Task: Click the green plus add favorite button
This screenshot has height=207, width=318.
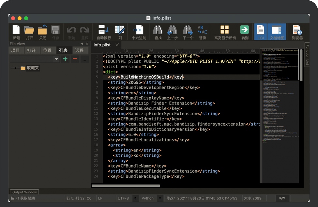Action: [65, 59]
